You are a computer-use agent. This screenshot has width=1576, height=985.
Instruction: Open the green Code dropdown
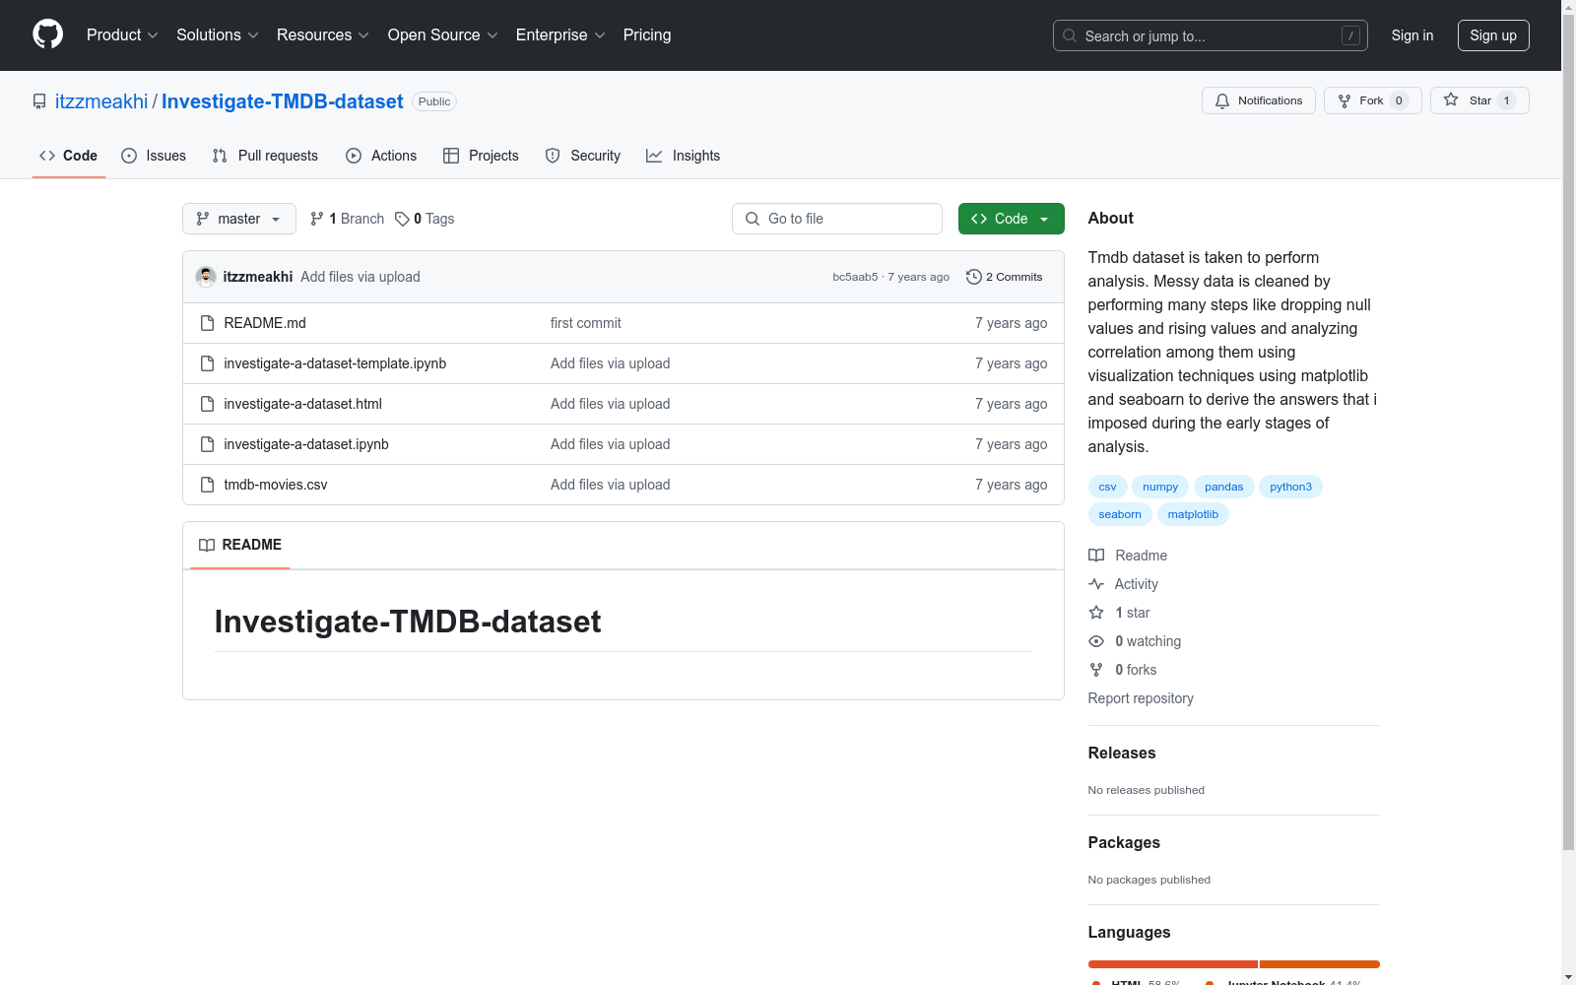[1011, 219]
